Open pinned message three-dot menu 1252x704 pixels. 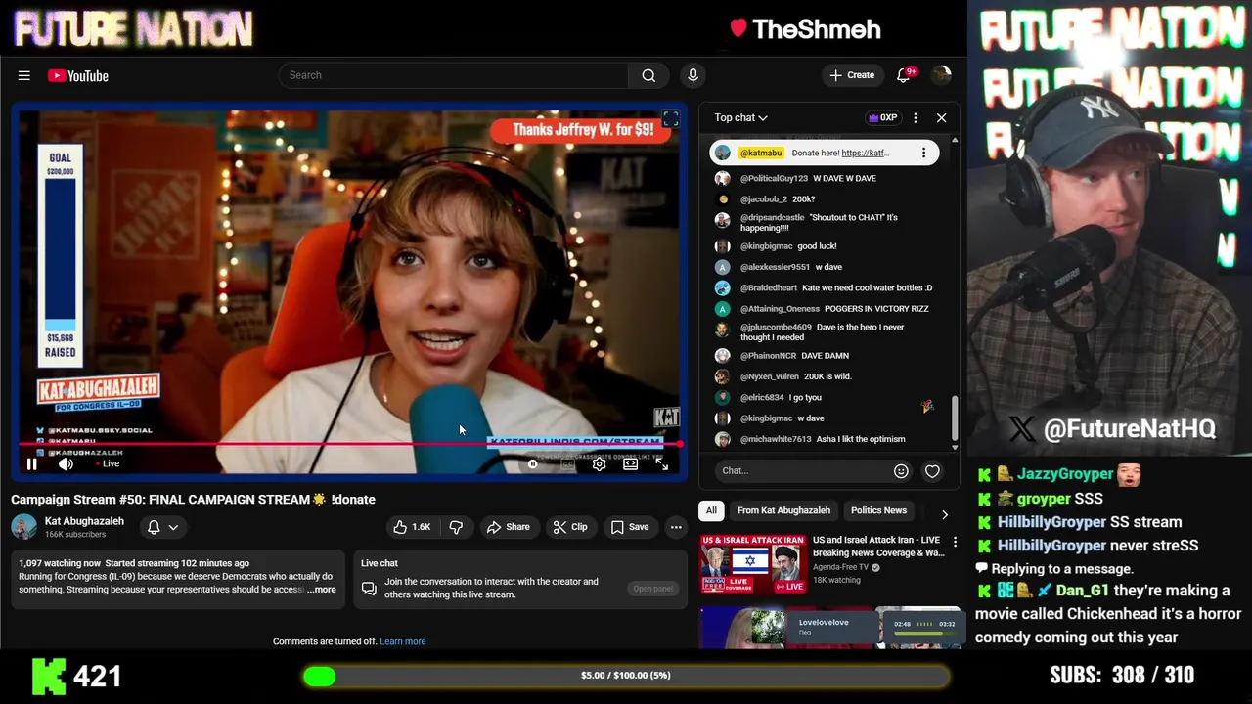click(923, 153)
